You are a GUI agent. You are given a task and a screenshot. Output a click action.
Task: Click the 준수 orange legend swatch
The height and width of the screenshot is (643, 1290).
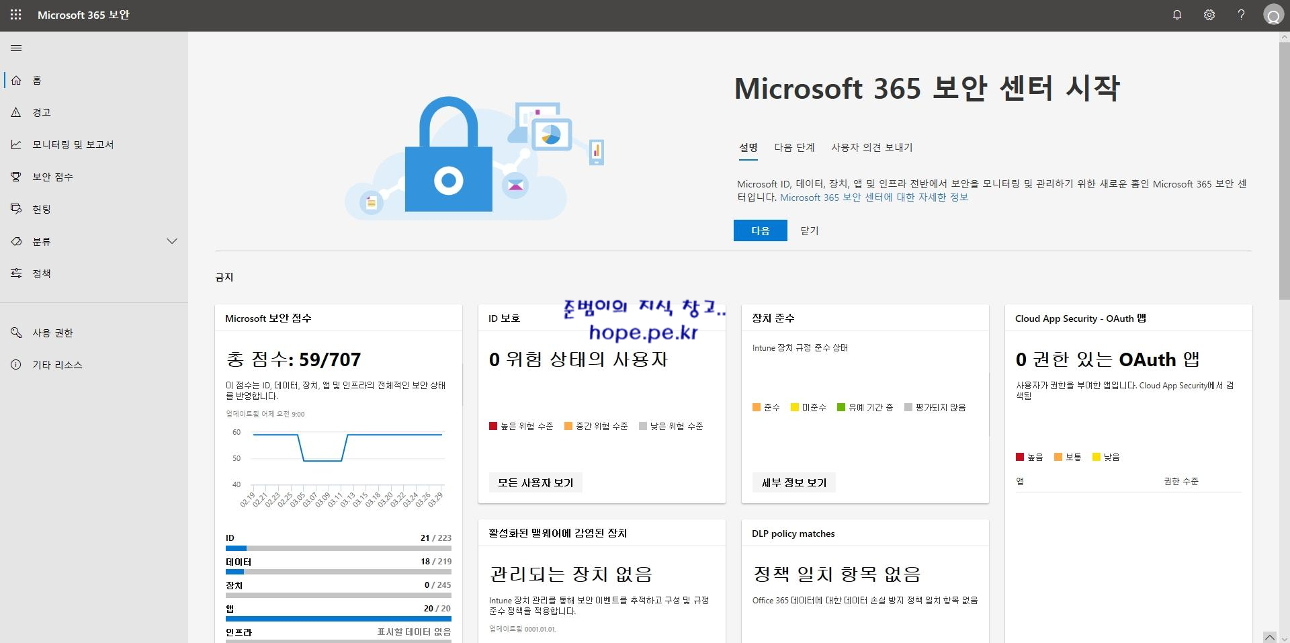pyautogui.click(x=757, y=407)
